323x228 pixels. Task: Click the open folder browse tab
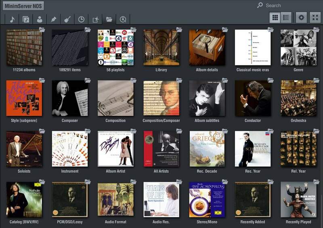tap(109, 19)
